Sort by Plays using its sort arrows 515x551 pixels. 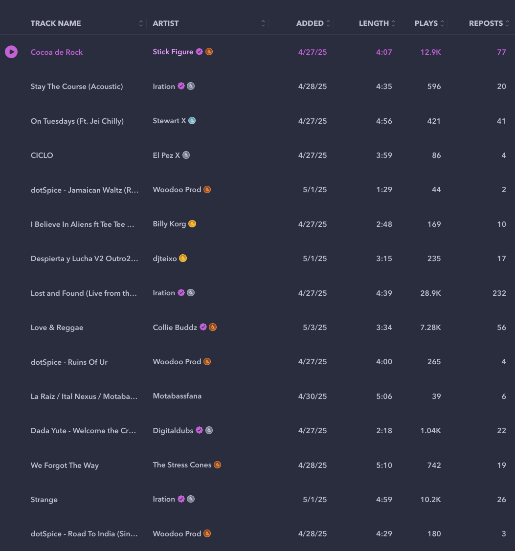point(442,23)
